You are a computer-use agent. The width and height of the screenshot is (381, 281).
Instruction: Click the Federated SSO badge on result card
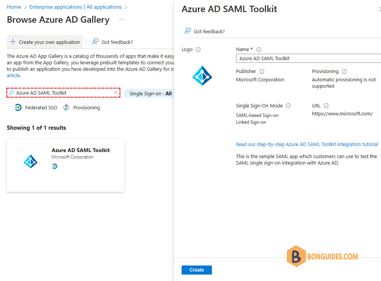pyautogui.click(x=54, y=166)
